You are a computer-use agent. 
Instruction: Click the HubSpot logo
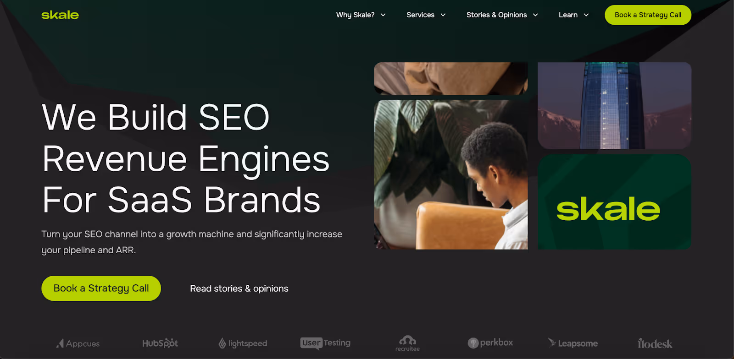click(160, 343)
